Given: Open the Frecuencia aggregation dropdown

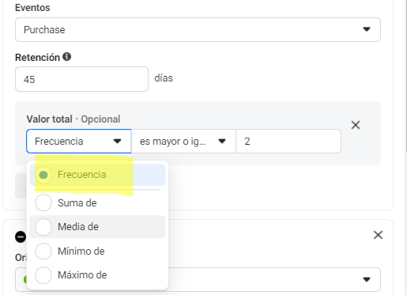Looking at the screenshot, I should click(x=79, y=142).
